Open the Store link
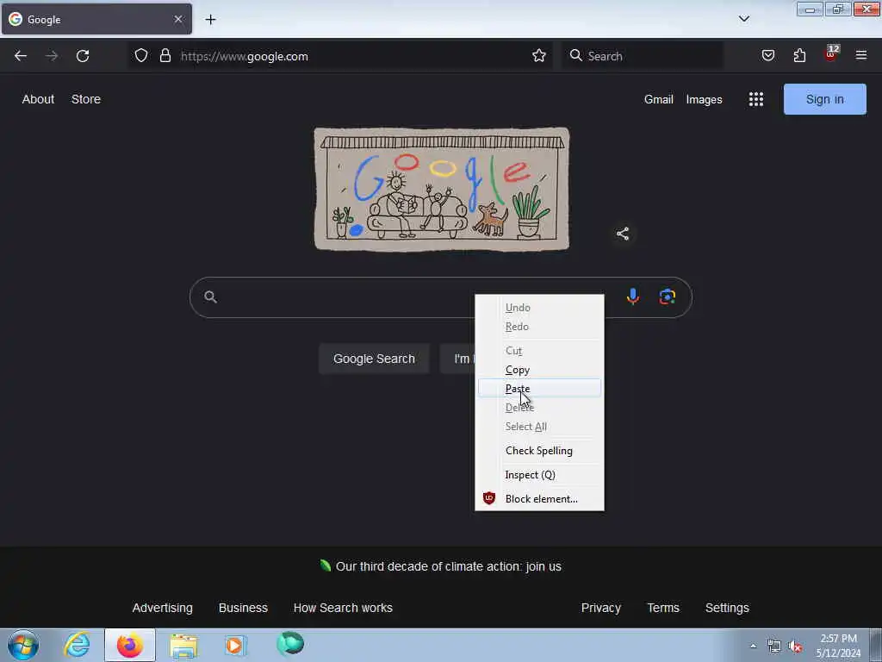Image resolution: width=882 pixels, height=662 pixels. (86, 99)
